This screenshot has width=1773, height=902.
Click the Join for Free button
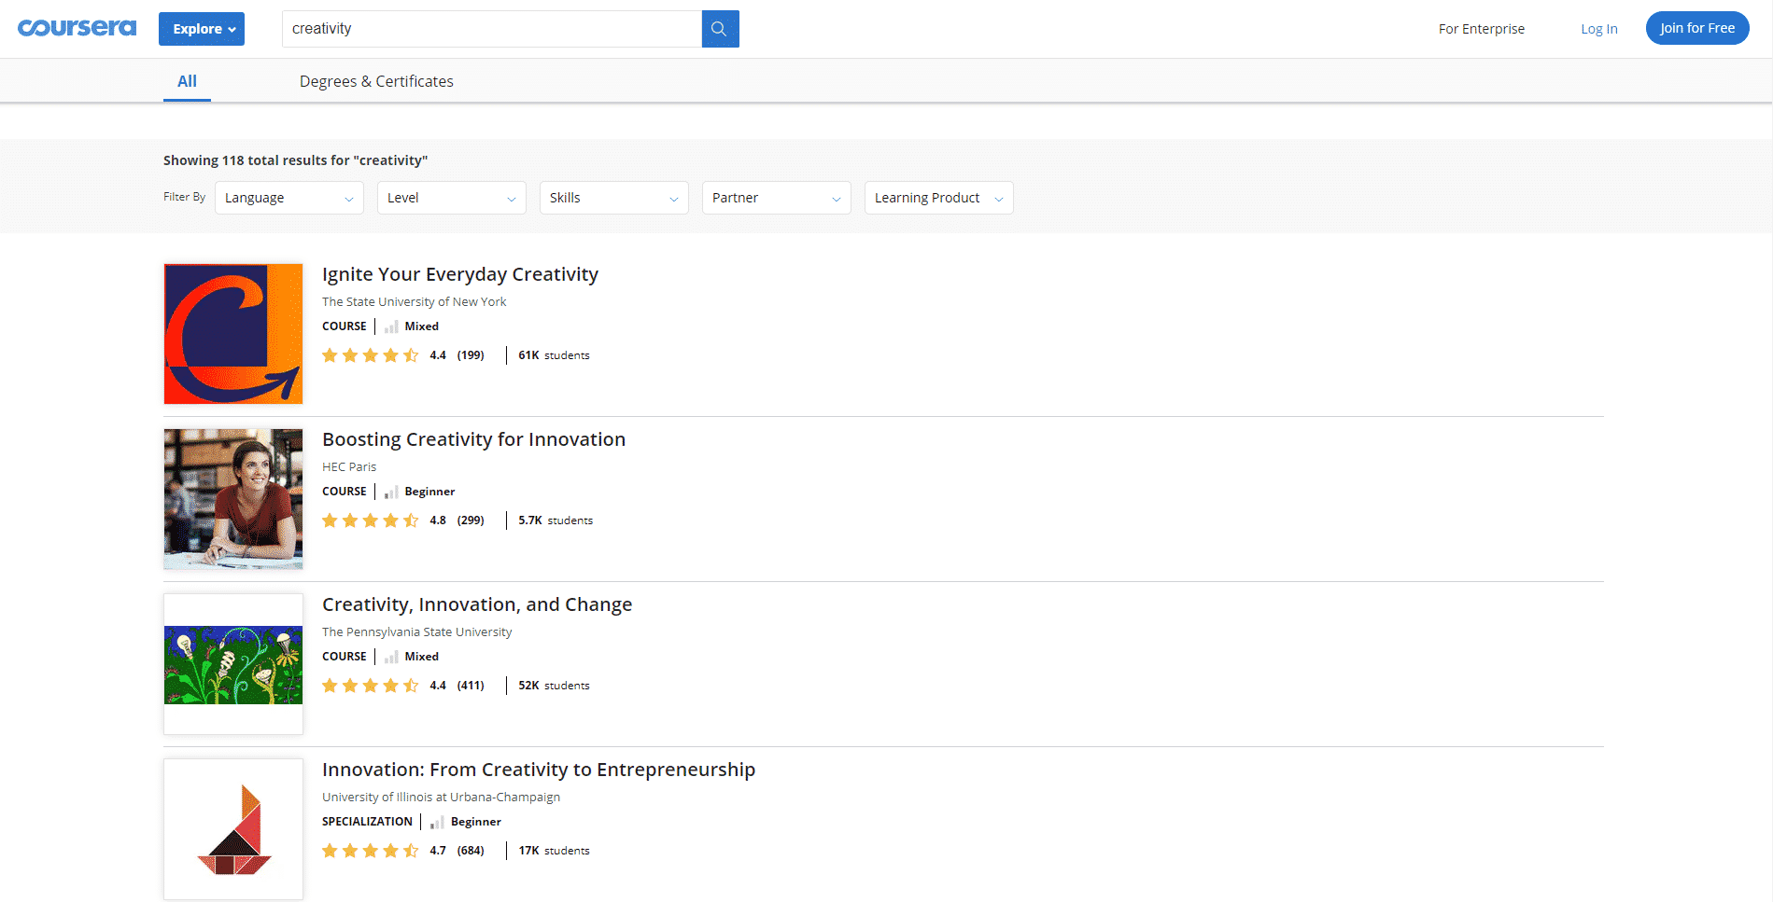[1696, 28]
